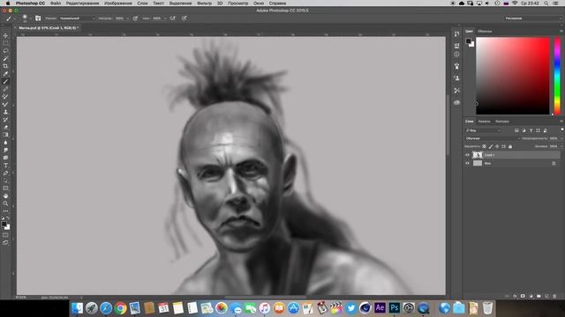Select the Magic Wand tool
565x317 pixels.
click(x=5, y=59)
